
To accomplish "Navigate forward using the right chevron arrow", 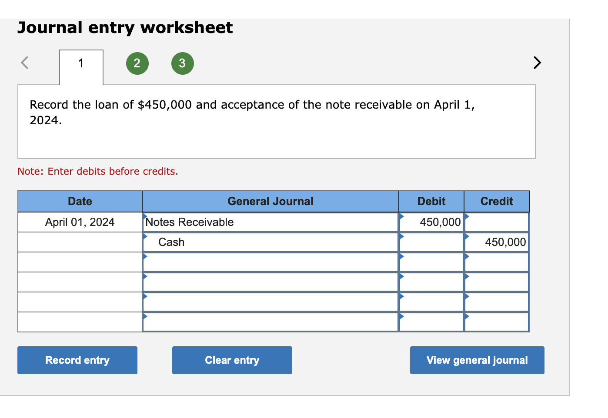I will [x=537, y=63].
